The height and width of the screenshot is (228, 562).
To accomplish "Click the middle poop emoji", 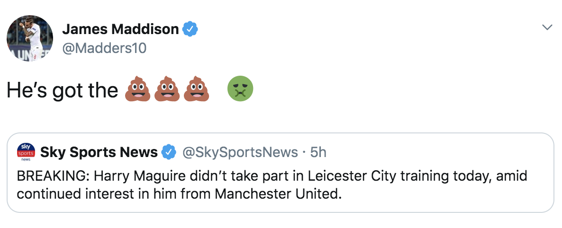I will (168, 89).
